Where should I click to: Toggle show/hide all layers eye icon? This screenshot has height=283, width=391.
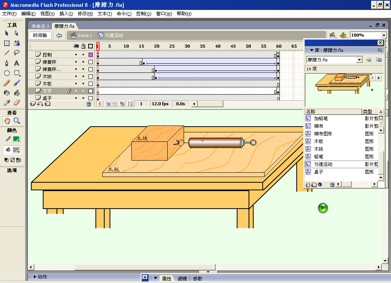76,46
